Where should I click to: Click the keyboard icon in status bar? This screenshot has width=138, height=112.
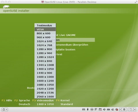[84, 109]
